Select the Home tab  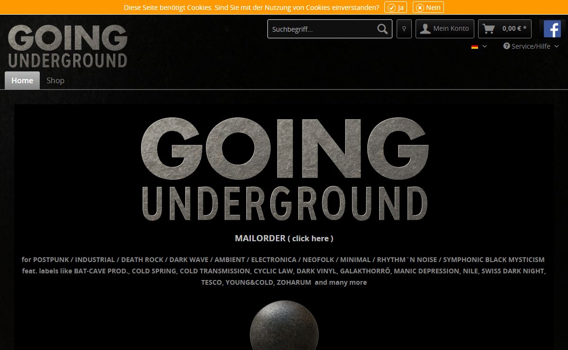pyautogui.click(x=22, y=80)
